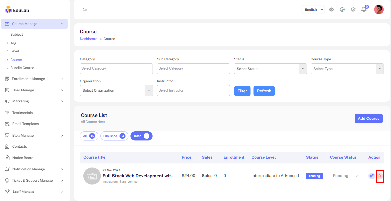Expand the Enrollments Manage menu
The image size is (391, 201).
(x=34, y=79)
